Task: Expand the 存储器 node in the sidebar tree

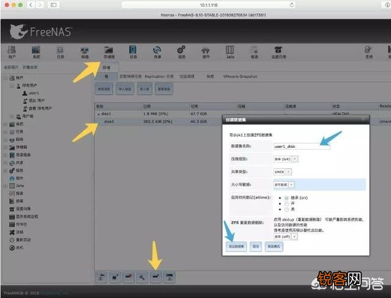Action: [5, 147]
